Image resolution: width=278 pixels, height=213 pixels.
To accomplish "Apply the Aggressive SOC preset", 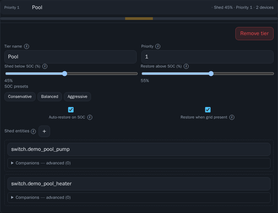I will tap(77, 97).
